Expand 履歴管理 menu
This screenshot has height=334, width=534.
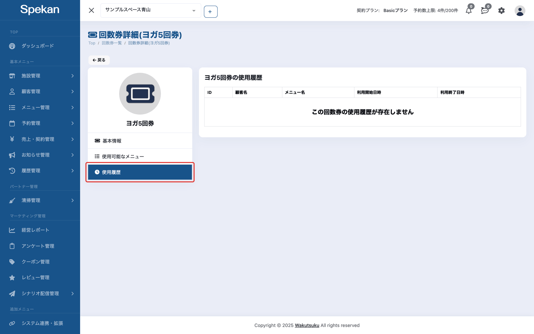tap(40, 171)
